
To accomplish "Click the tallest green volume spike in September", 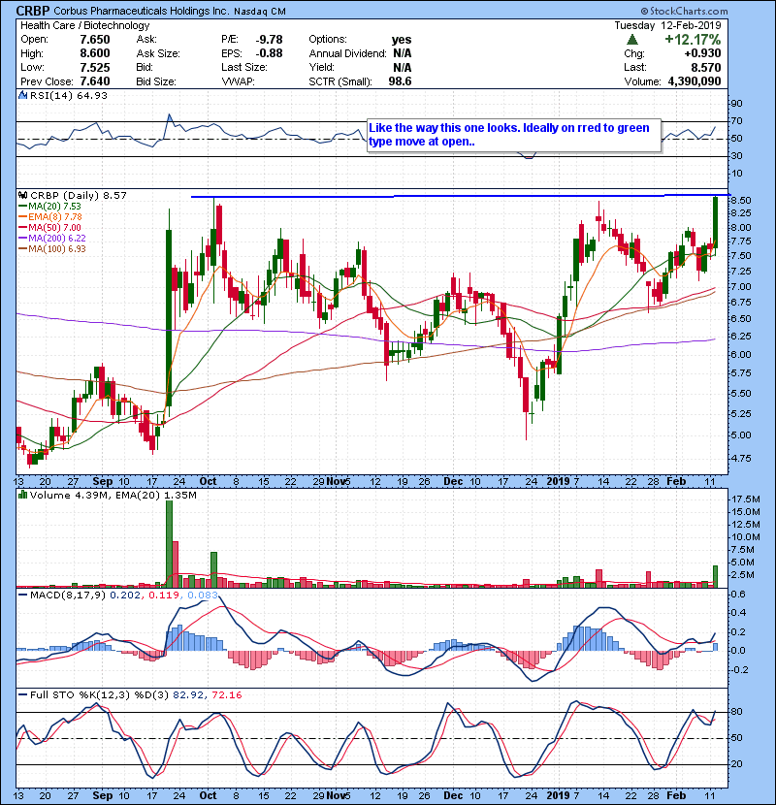I will pyautogui.click(x=169, y=544).
